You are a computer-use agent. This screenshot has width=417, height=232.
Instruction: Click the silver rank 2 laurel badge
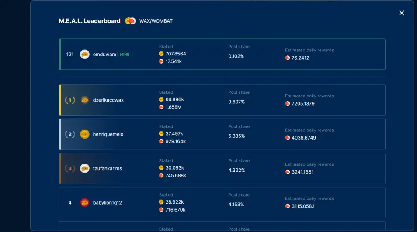tap(70, 134)
